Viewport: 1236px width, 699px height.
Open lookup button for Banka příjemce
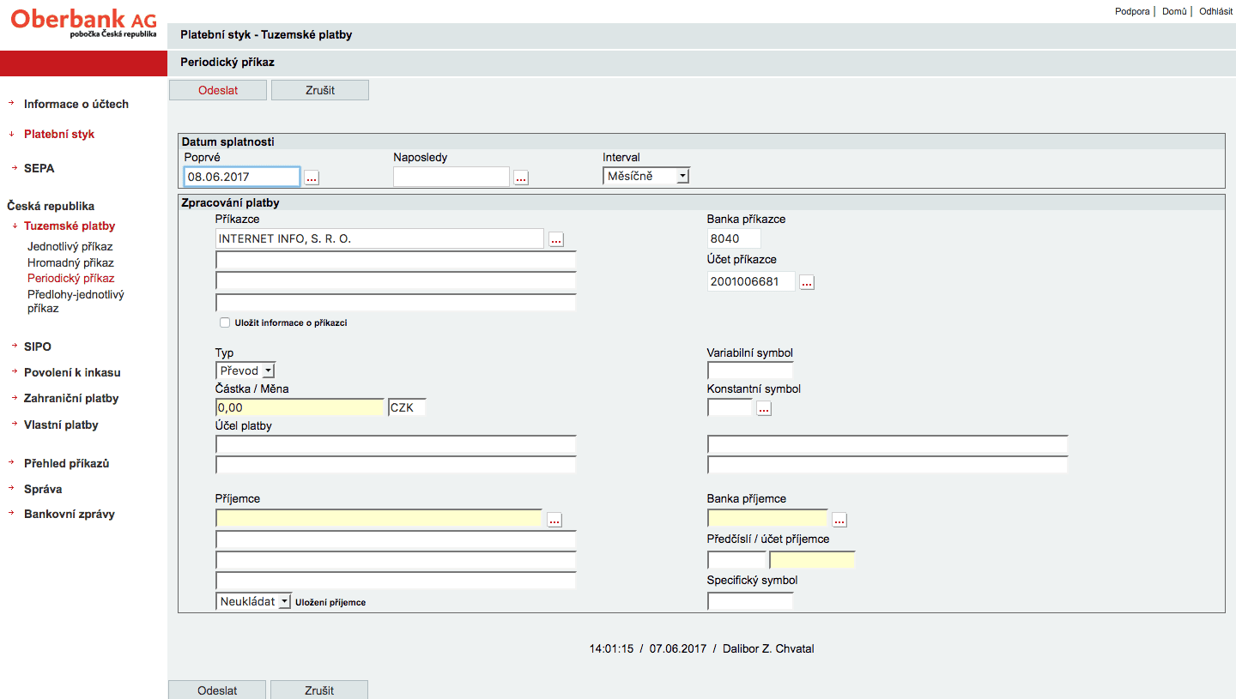(839, 520)
